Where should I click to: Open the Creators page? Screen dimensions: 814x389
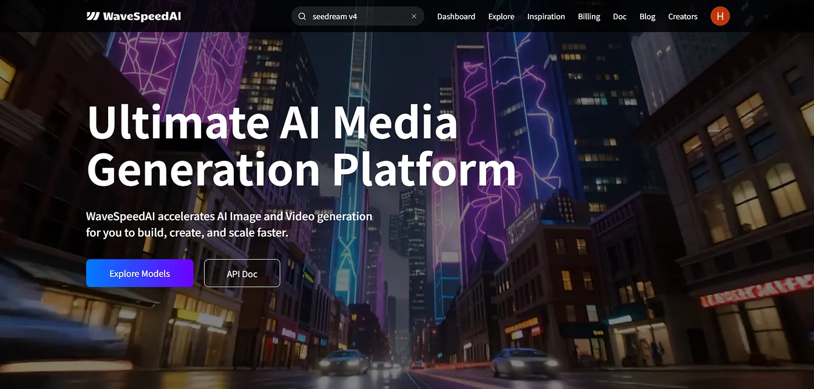[x=683, y=16]
